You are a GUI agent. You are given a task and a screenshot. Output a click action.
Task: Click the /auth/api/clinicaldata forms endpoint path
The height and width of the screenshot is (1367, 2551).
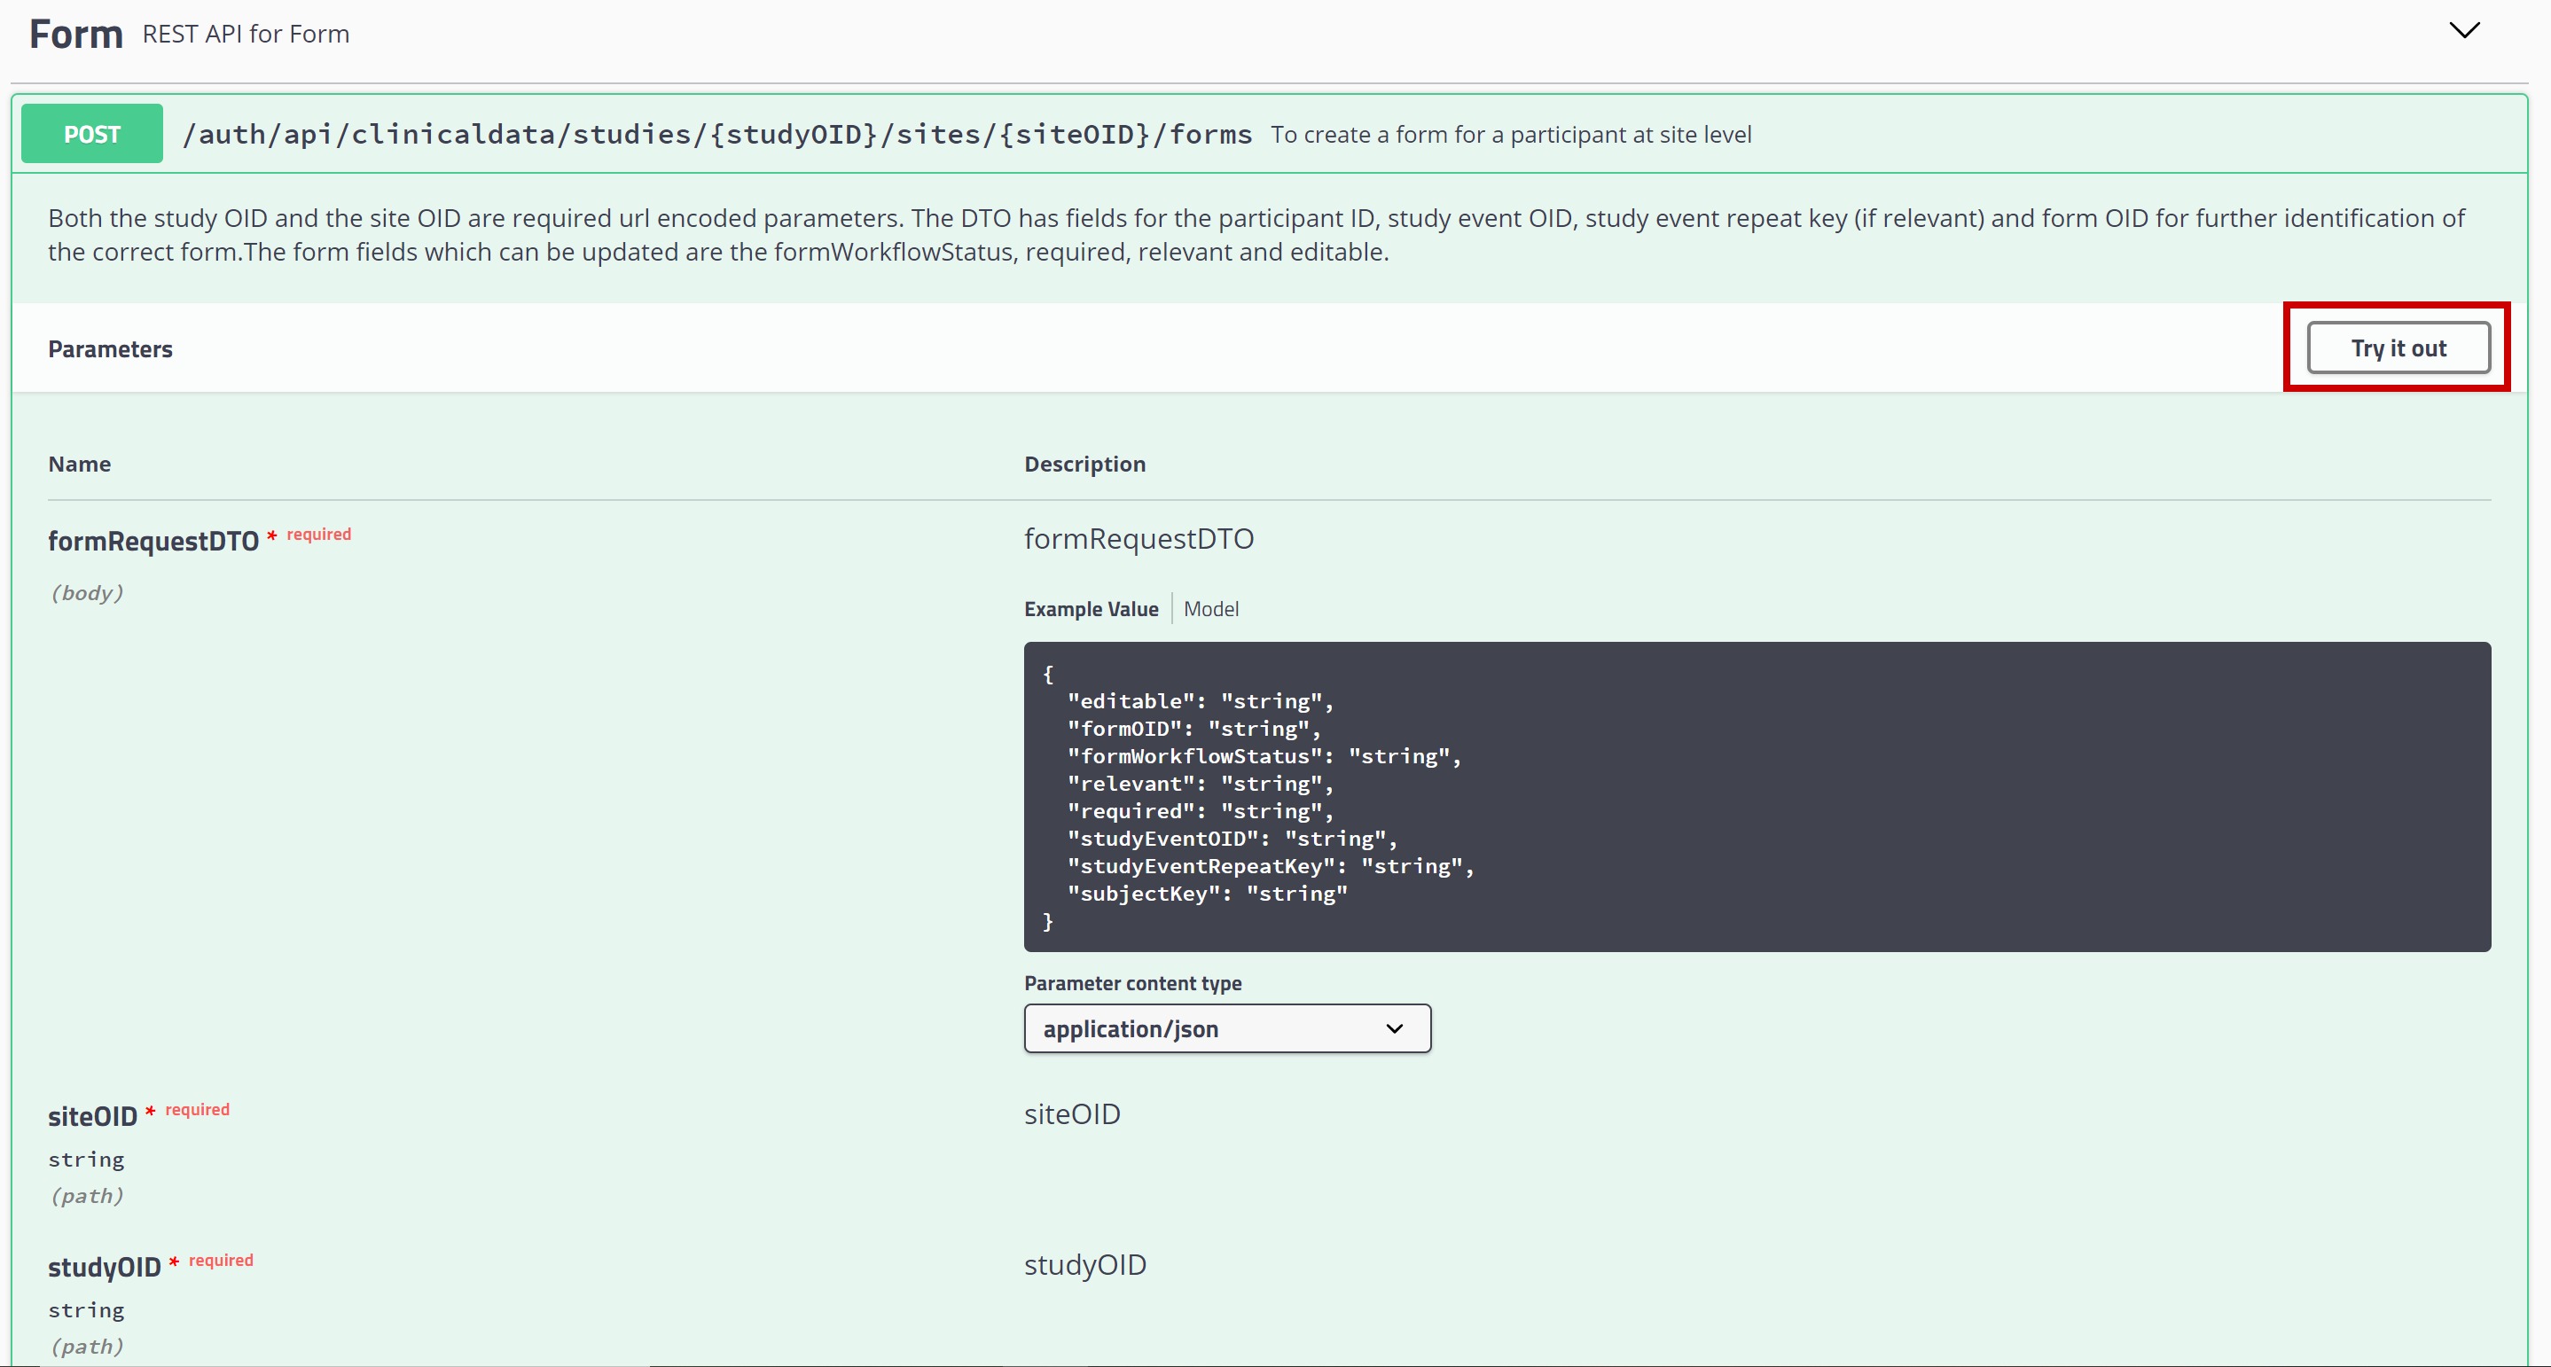pyautogui.click(x=717, y=134)
